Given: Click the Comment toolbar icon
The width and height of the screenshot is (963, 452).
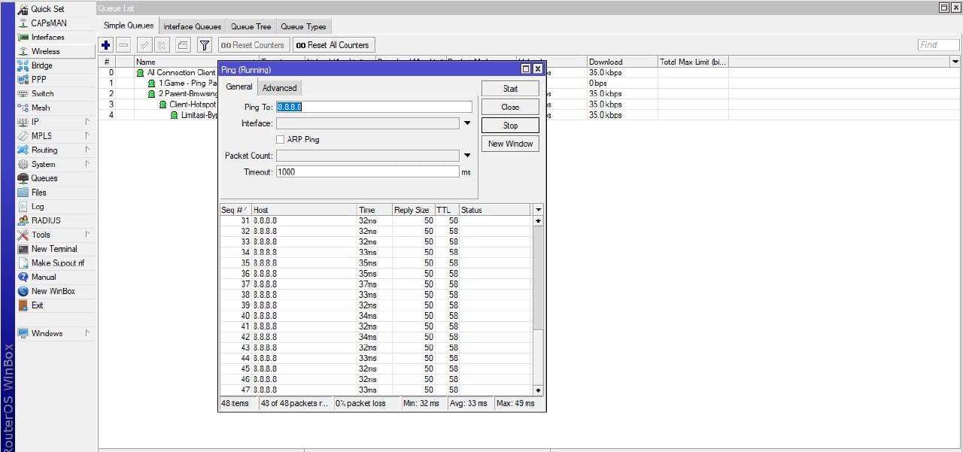Looking at the screenshot, I should 183,45.
